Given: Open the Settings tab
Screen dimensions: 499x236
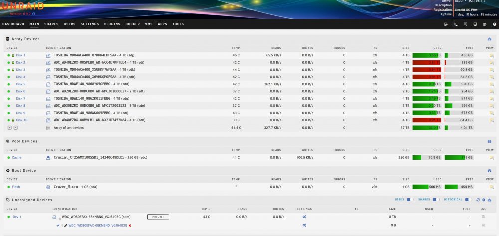Looking at the screenshot, I should pos(90,24).
